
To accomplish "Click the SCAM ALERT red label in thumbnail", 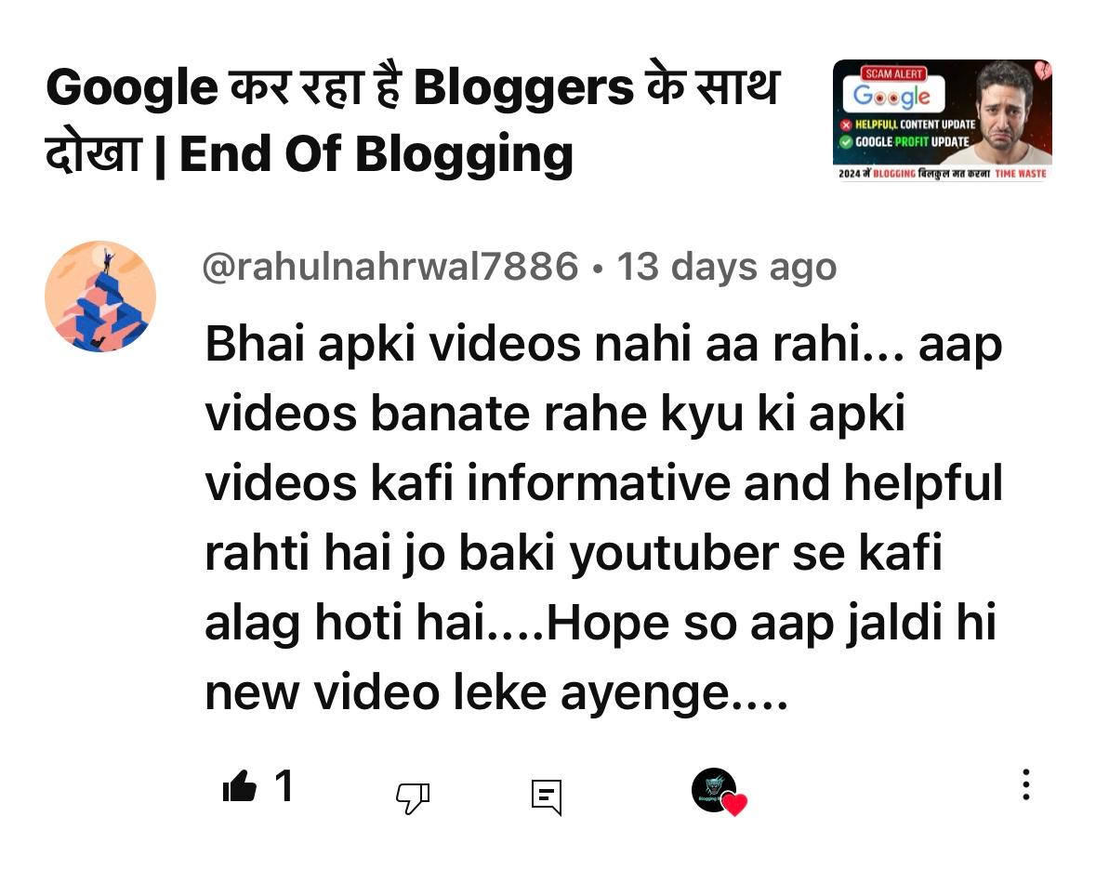I will click(x=894, y=72).
